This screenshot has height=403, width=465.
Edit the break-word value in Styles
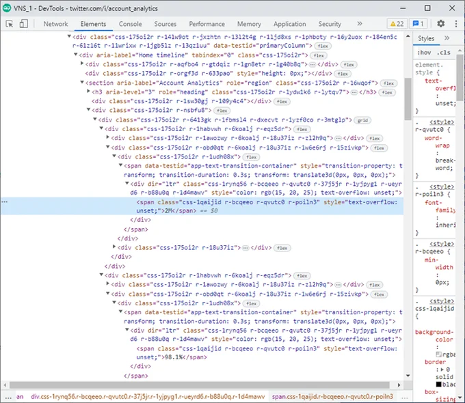pos(445,164)
